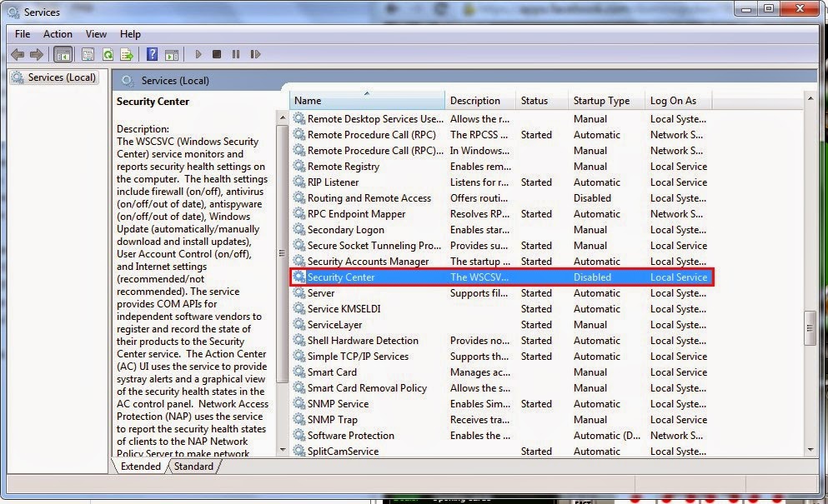This screenshot has width=828, height=504.
Task: Click gear icon of Security Center row
Action: [x=299, y=277]
